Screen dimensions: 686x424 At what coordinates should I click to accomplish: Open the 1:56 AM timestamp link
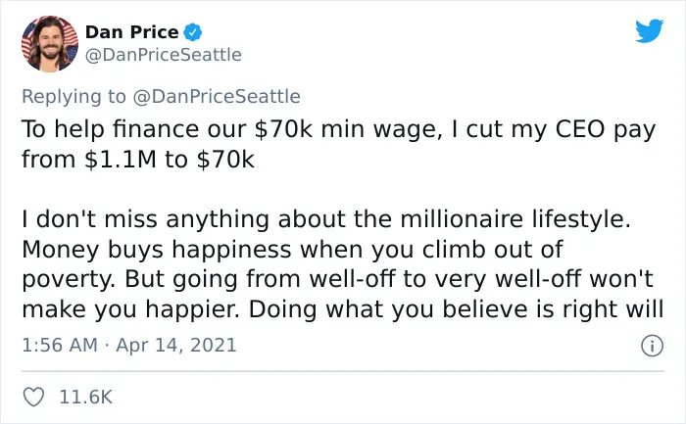[60, 345]
